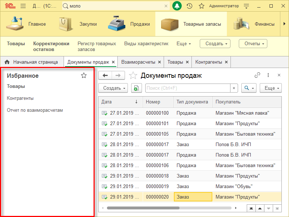Switch to Контрагенты tab
Viewport: 289px width, 217px height.
coord(209,62)
